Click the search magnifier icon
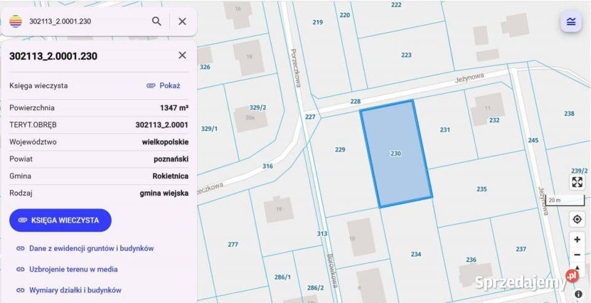 156,22
